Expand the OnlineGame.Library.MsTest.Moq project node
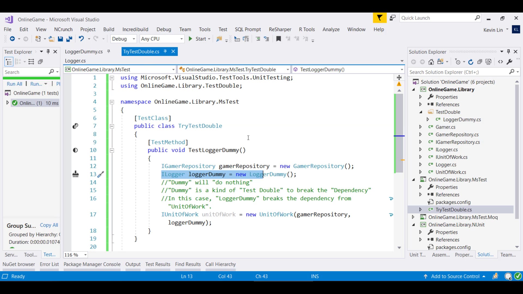This screenshot has height=294, width=523. (x=413, y=217)
